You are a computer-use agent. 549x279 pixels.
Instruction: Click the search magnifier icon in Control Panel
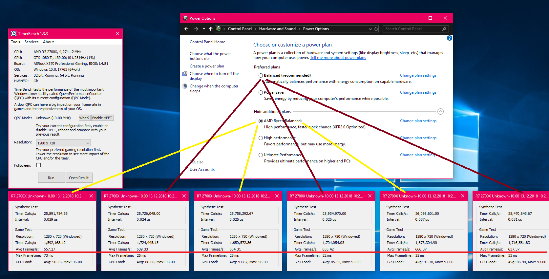444,29
